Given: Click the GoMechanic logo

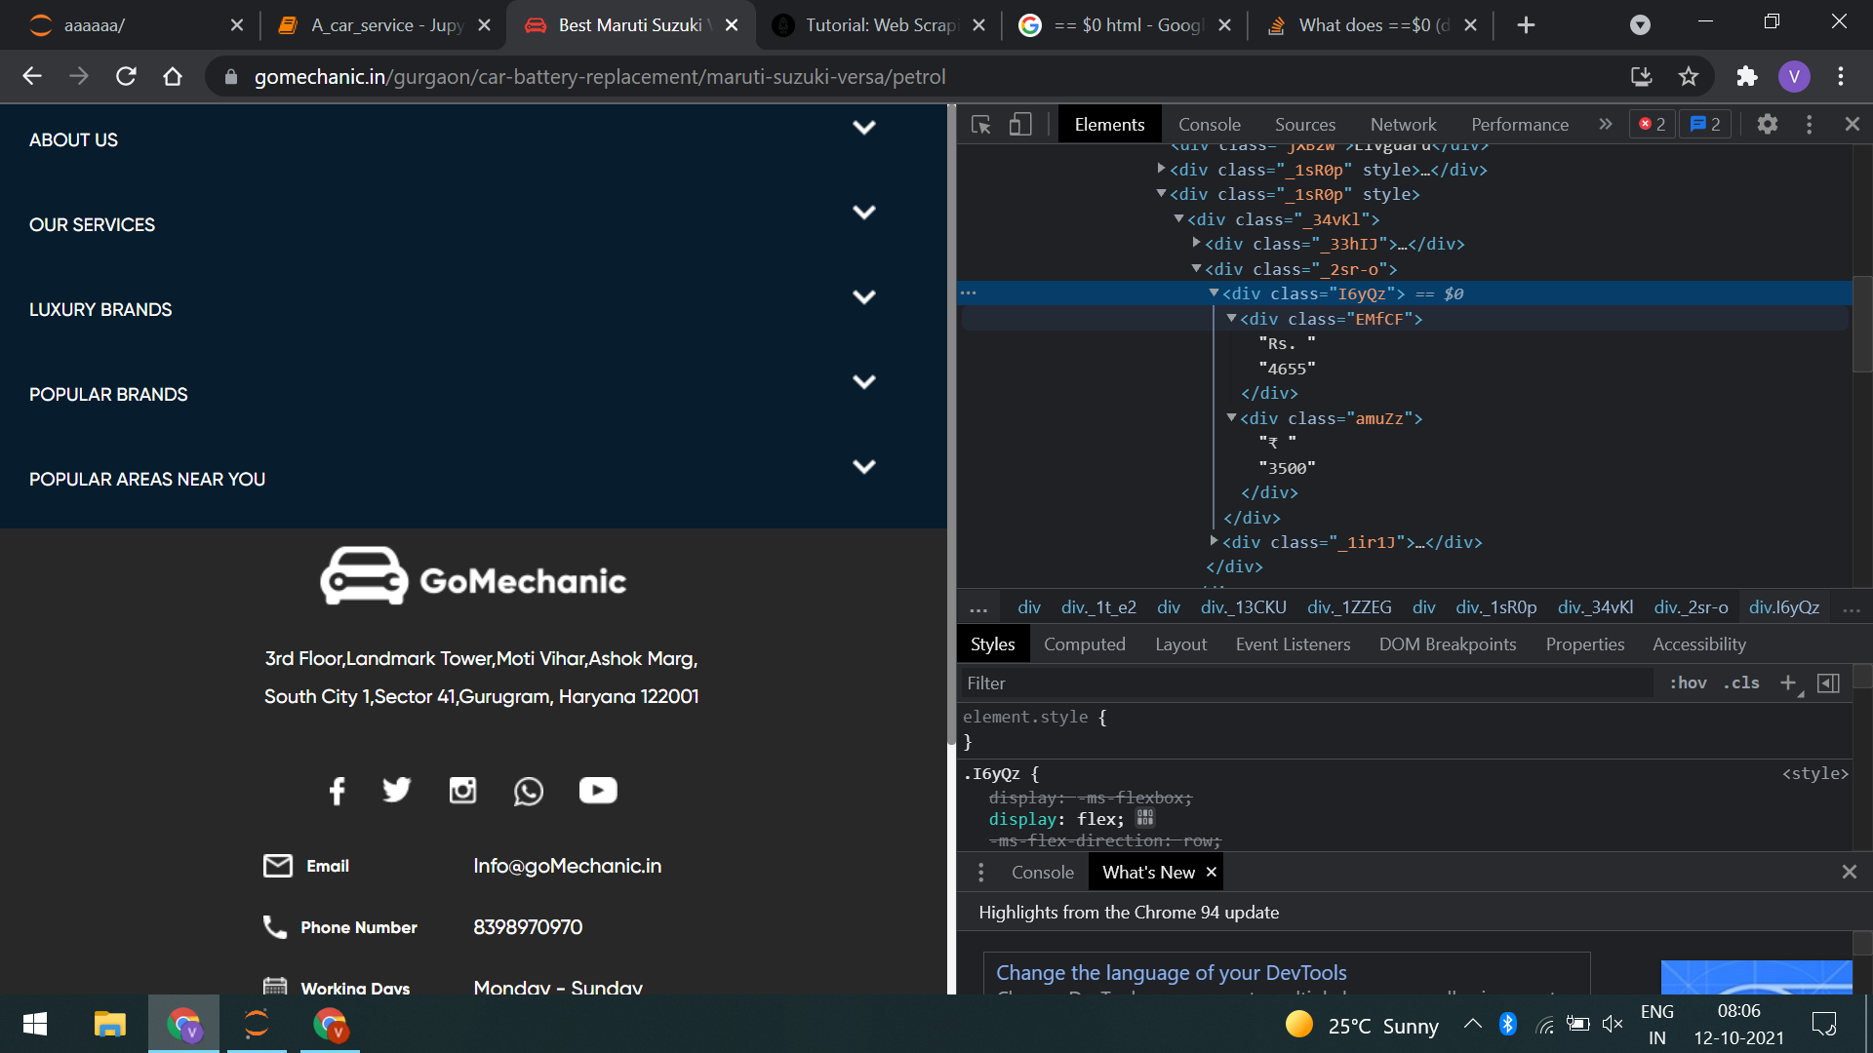Looking at the screenshot, I should point(473,577).
